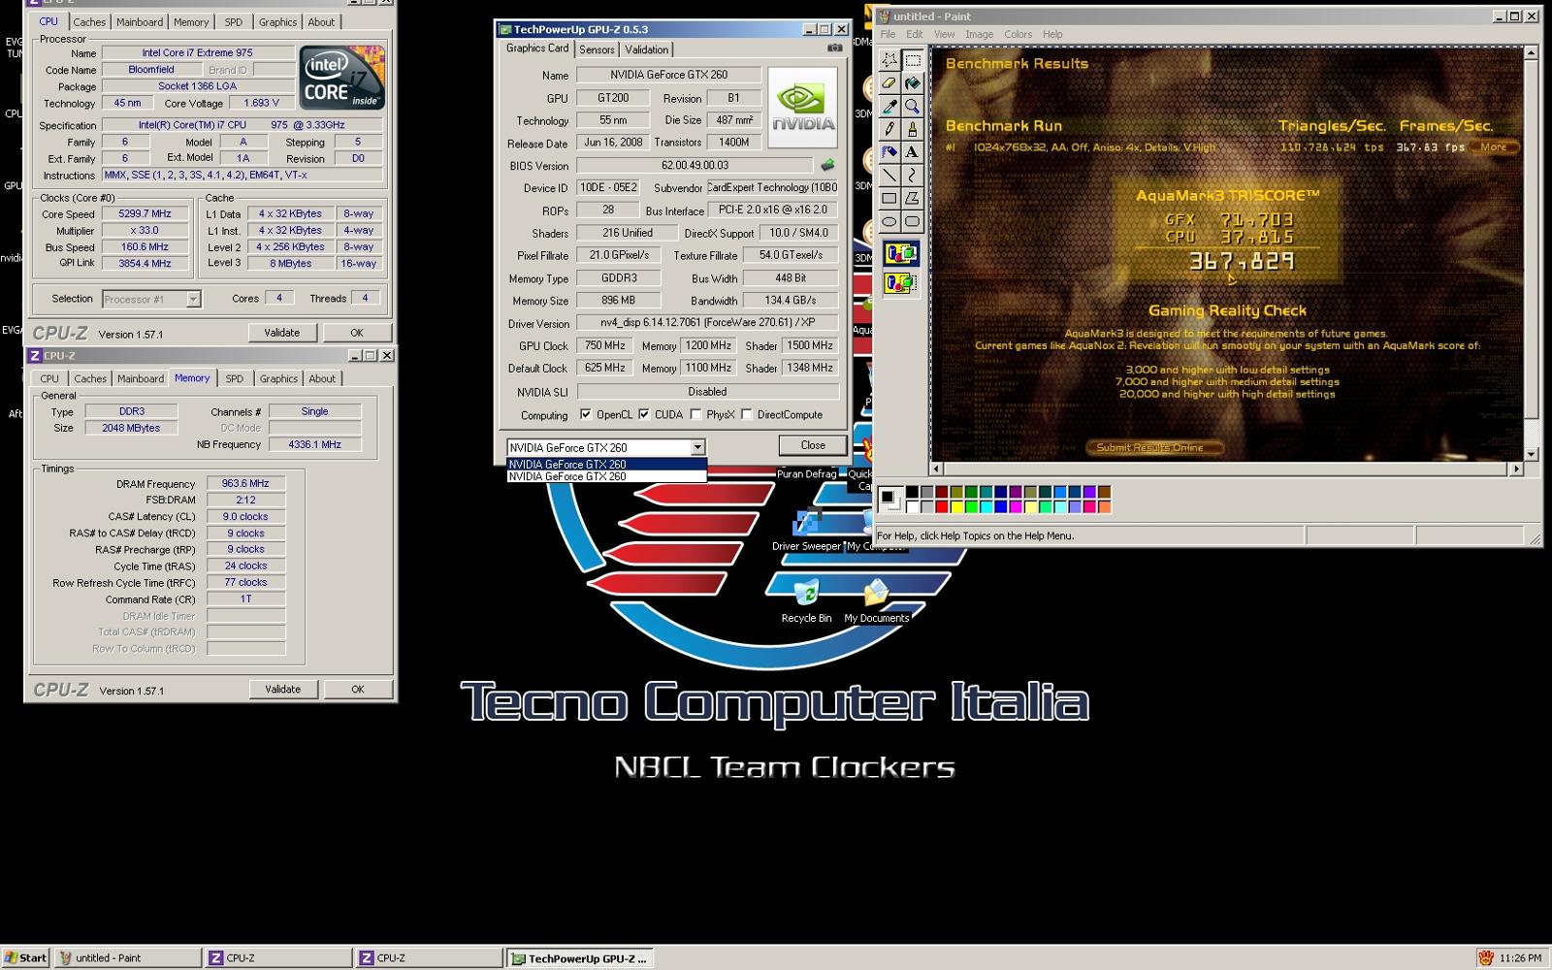This screenshot has width=1552, height=970.
Task: Choose the Brush tool in Paint
Action: tap(912, 129)
